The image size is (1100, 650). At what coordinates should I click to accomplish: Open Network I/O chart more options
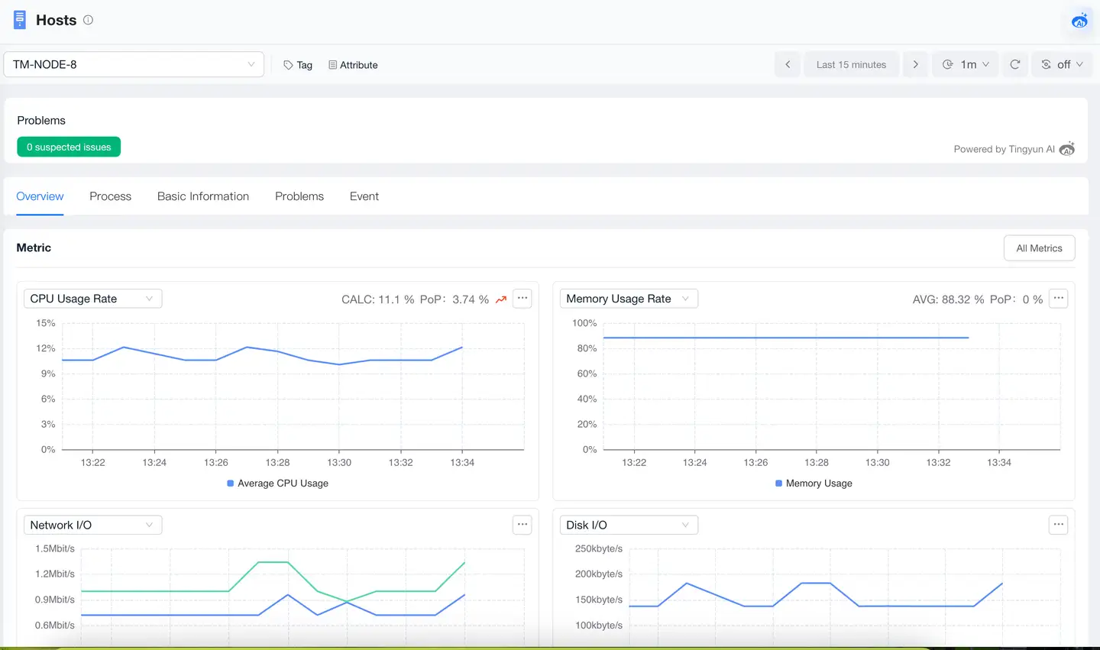point(522,525)
